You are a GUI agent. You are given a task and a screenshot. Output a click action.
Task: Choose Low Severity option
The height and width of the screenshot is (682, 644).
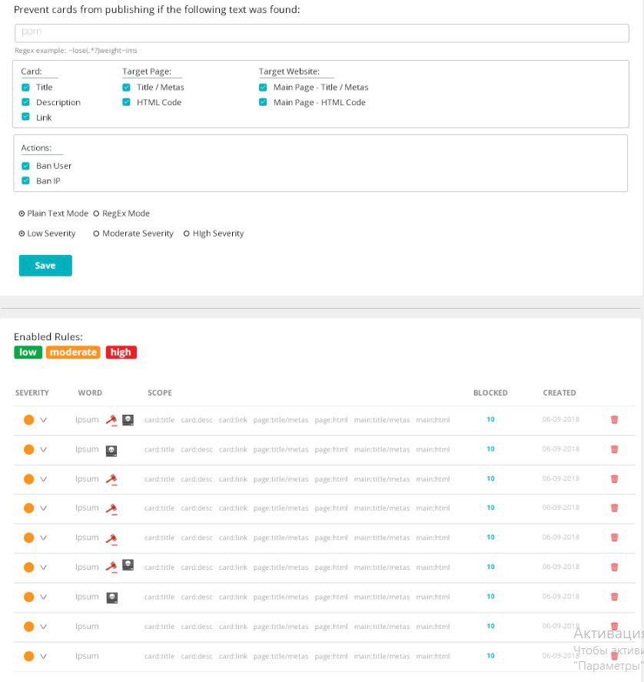coord(22,233)
